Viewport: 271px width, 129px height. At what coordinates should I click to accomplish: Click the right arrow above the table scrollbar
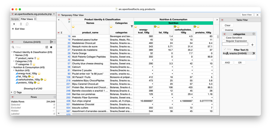pos(217,20)
